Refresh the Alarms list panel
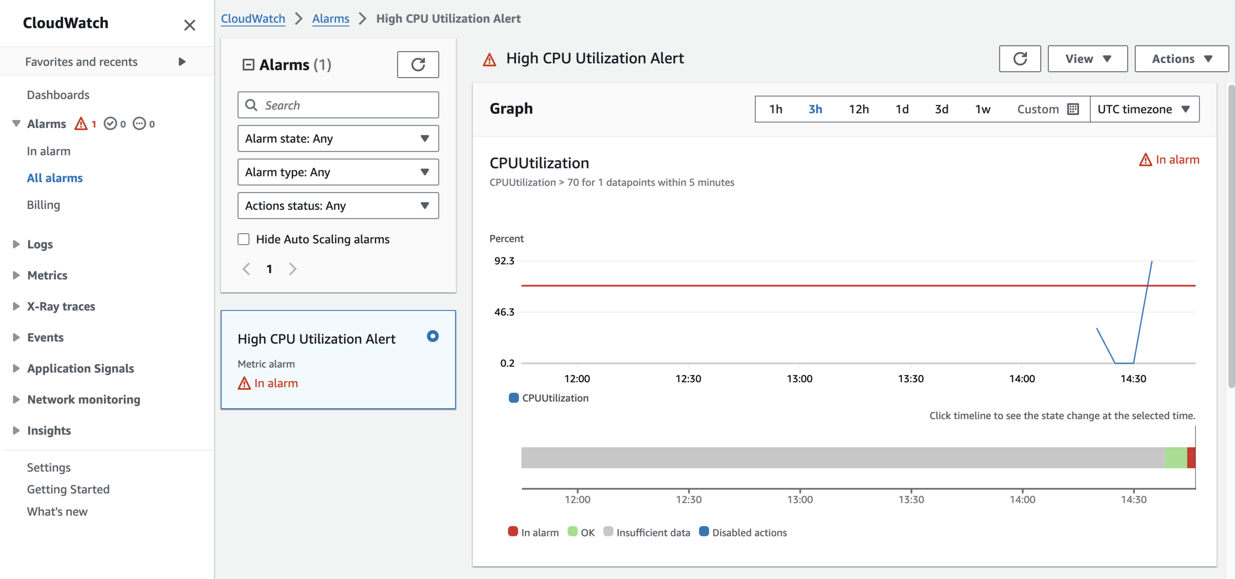The image size is (1236, 579). coord(418,65)
